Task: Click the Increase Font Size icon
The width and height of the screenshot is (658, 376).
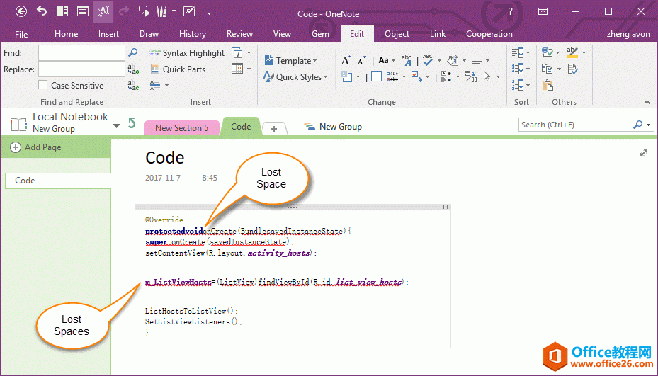Action: (x=346, y=61)
